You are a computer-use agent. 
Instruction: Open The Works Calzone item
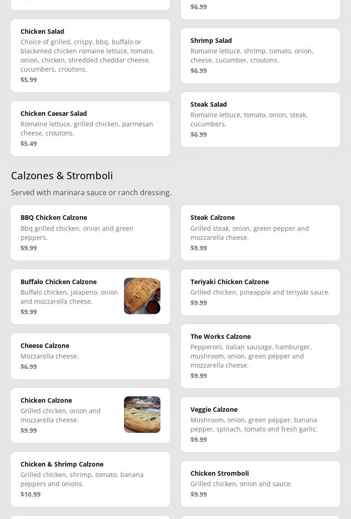260,356
